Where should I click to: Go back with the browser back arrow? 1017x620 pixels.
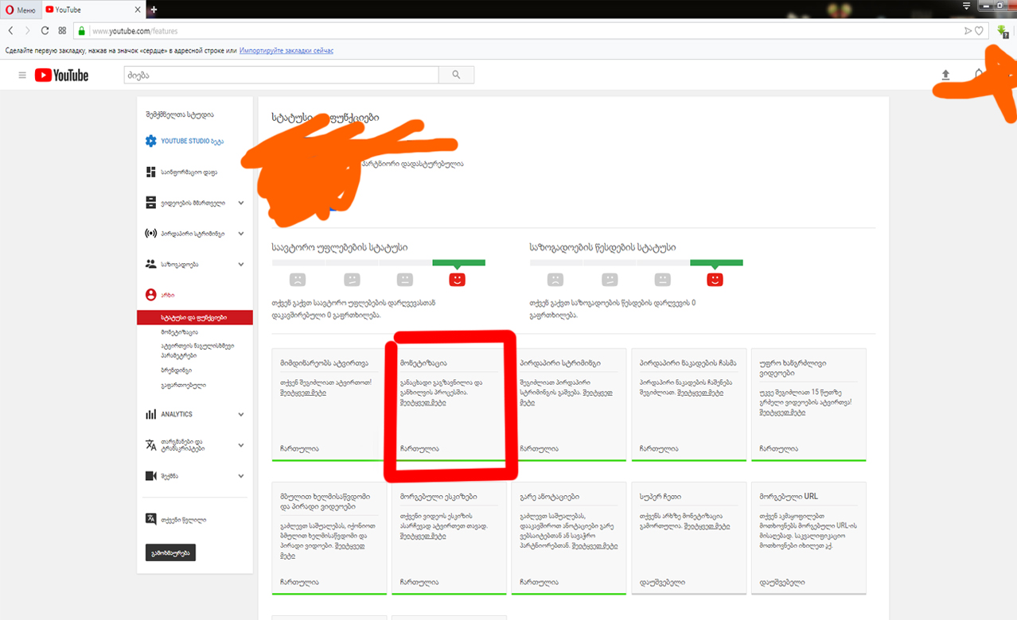[11, 30]
